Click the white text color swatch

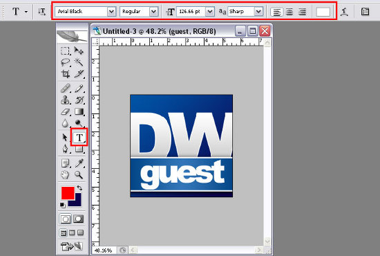[x=323, y=12]
